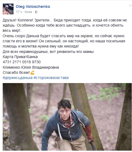Viewport: 132px width, 152px height.
Task: Open Oleg Voloschenko's profile picture
Action: 8,9
